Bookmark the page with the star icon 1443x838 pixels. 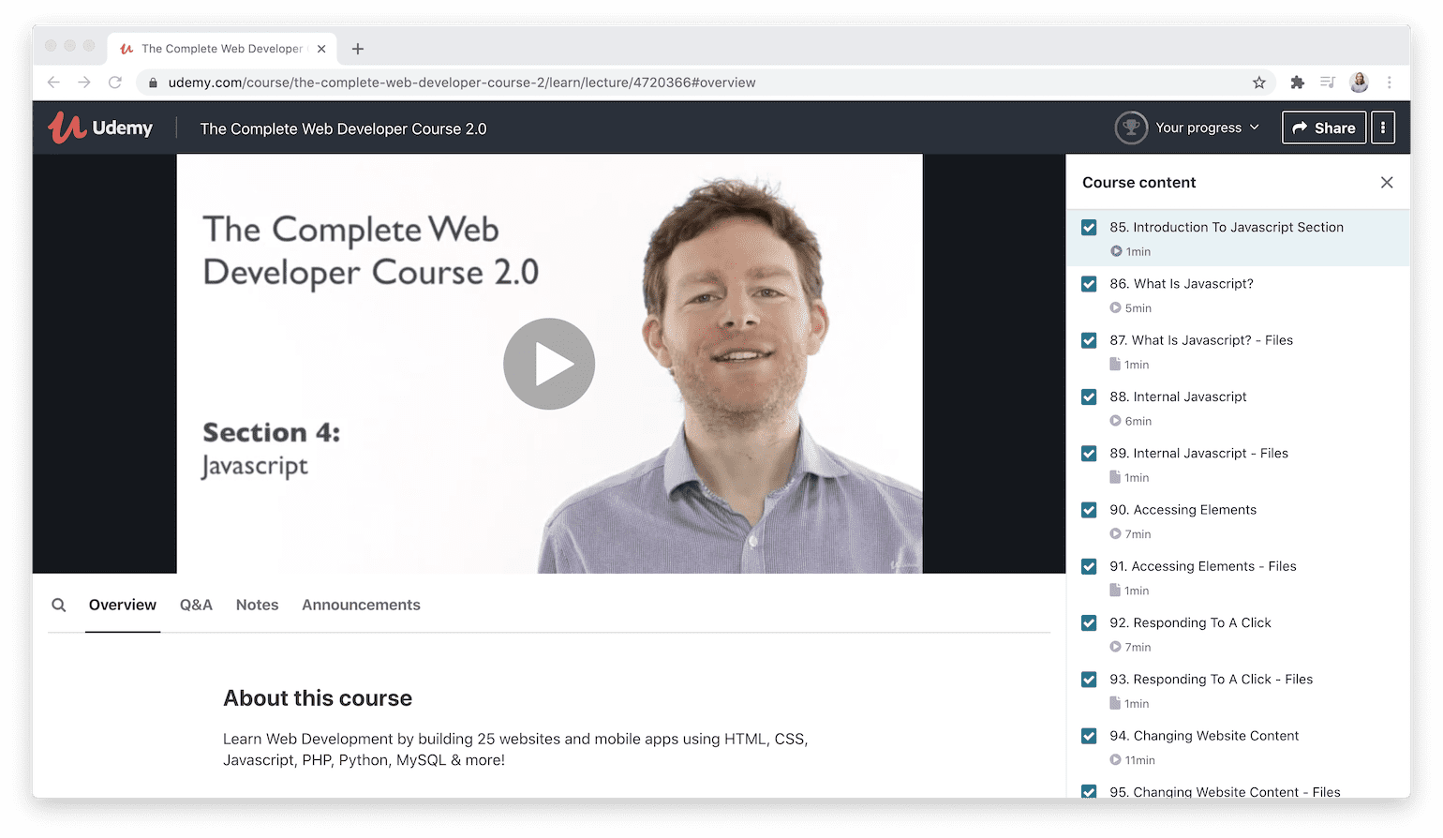[x=1259, y=82]
